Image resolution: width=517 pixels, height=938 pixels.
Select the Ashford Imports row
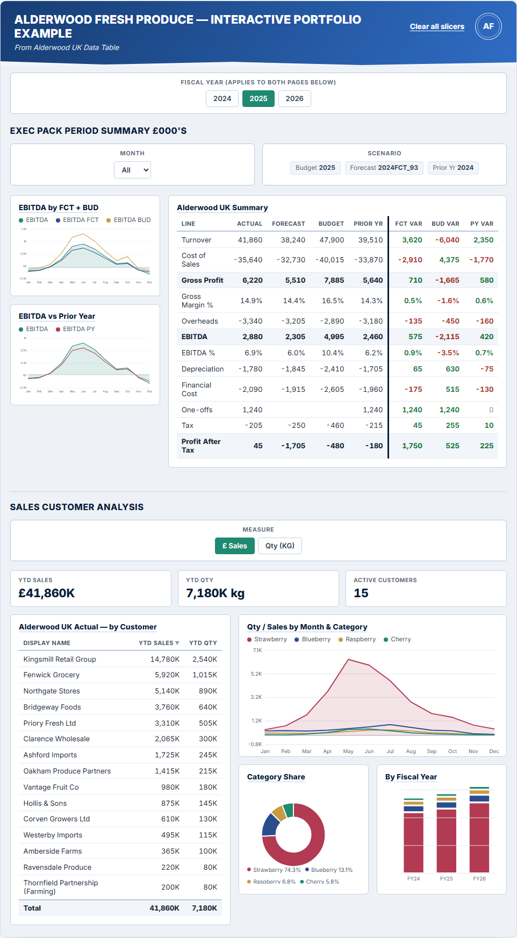120,755
